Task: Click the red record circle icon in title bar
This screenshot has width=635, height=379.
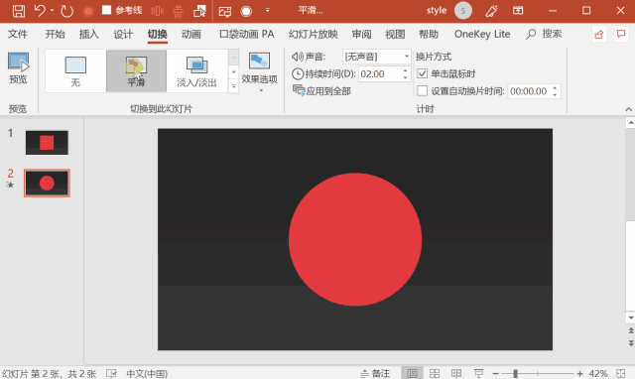Action: click(88, 11)
